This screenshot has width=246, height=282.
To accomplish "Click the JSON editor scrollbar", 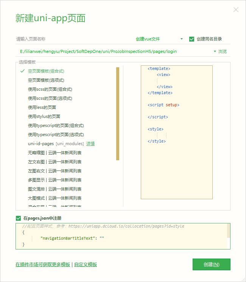I will 229,231.
